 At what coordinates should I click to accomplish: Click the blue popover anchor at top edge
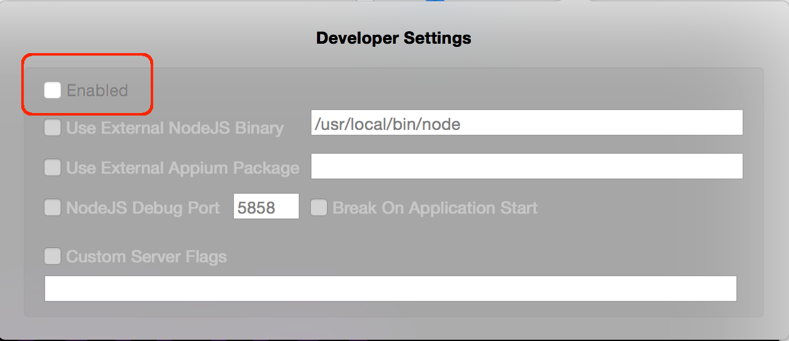pos(435,1)
